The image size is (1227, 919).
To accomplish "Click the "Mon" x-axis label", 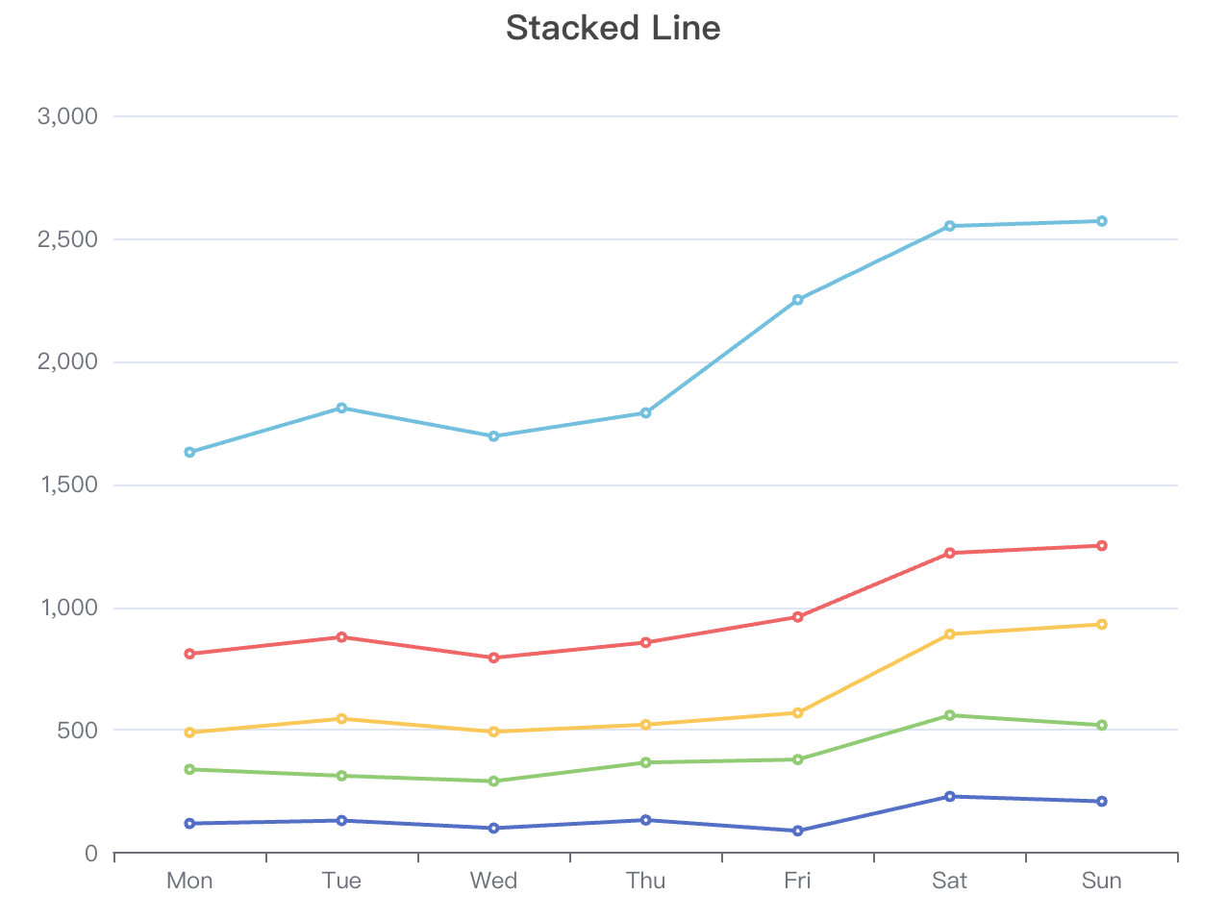I will tap(189, 881).
